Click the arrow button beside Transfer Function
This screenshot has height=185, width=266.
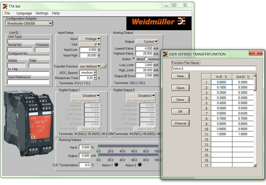point(103,66)
